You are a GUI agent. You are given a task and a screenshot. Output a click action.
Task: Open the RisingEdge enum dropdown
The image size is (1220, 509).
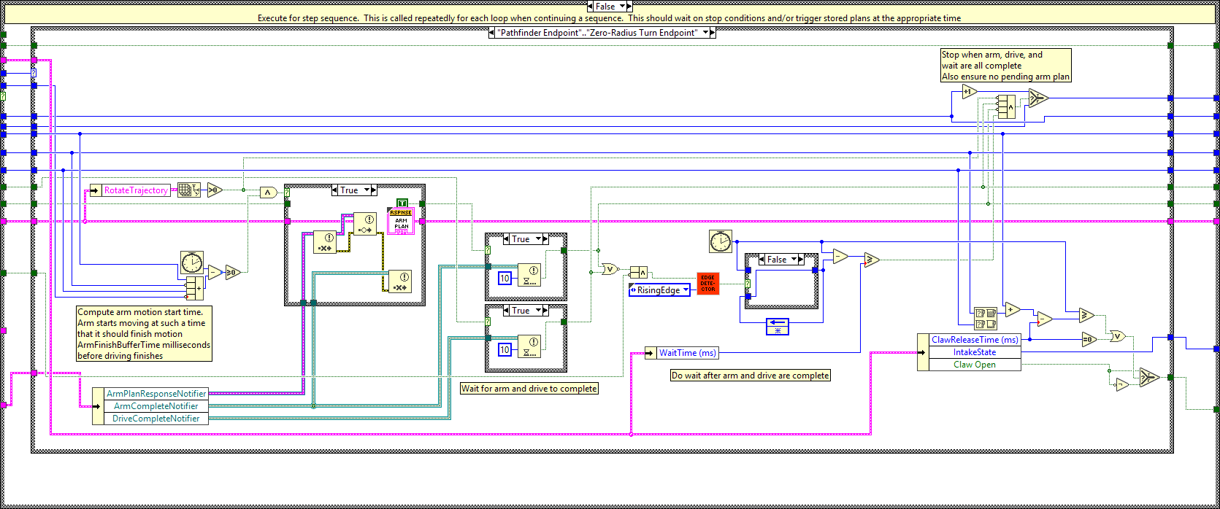pyautogui.click(x=685, y=290)
